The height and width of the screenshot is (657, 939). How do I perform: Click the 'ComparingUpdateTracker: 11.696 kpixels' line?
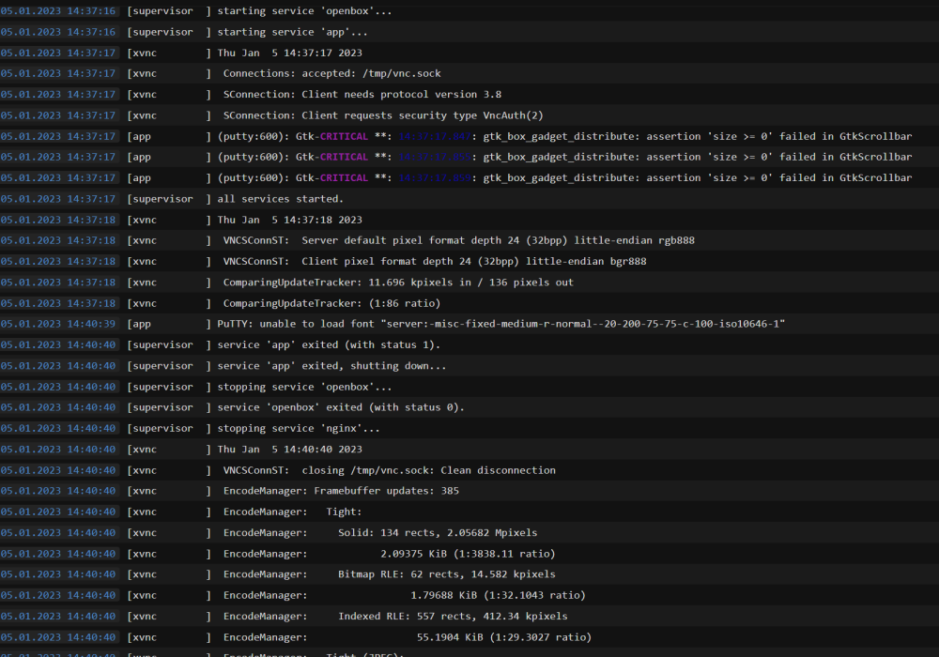(469, 282)
